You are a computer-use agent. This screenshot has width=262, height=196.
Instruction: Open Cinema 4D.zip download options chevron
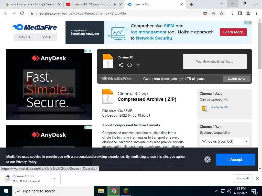tap(54, 178)
